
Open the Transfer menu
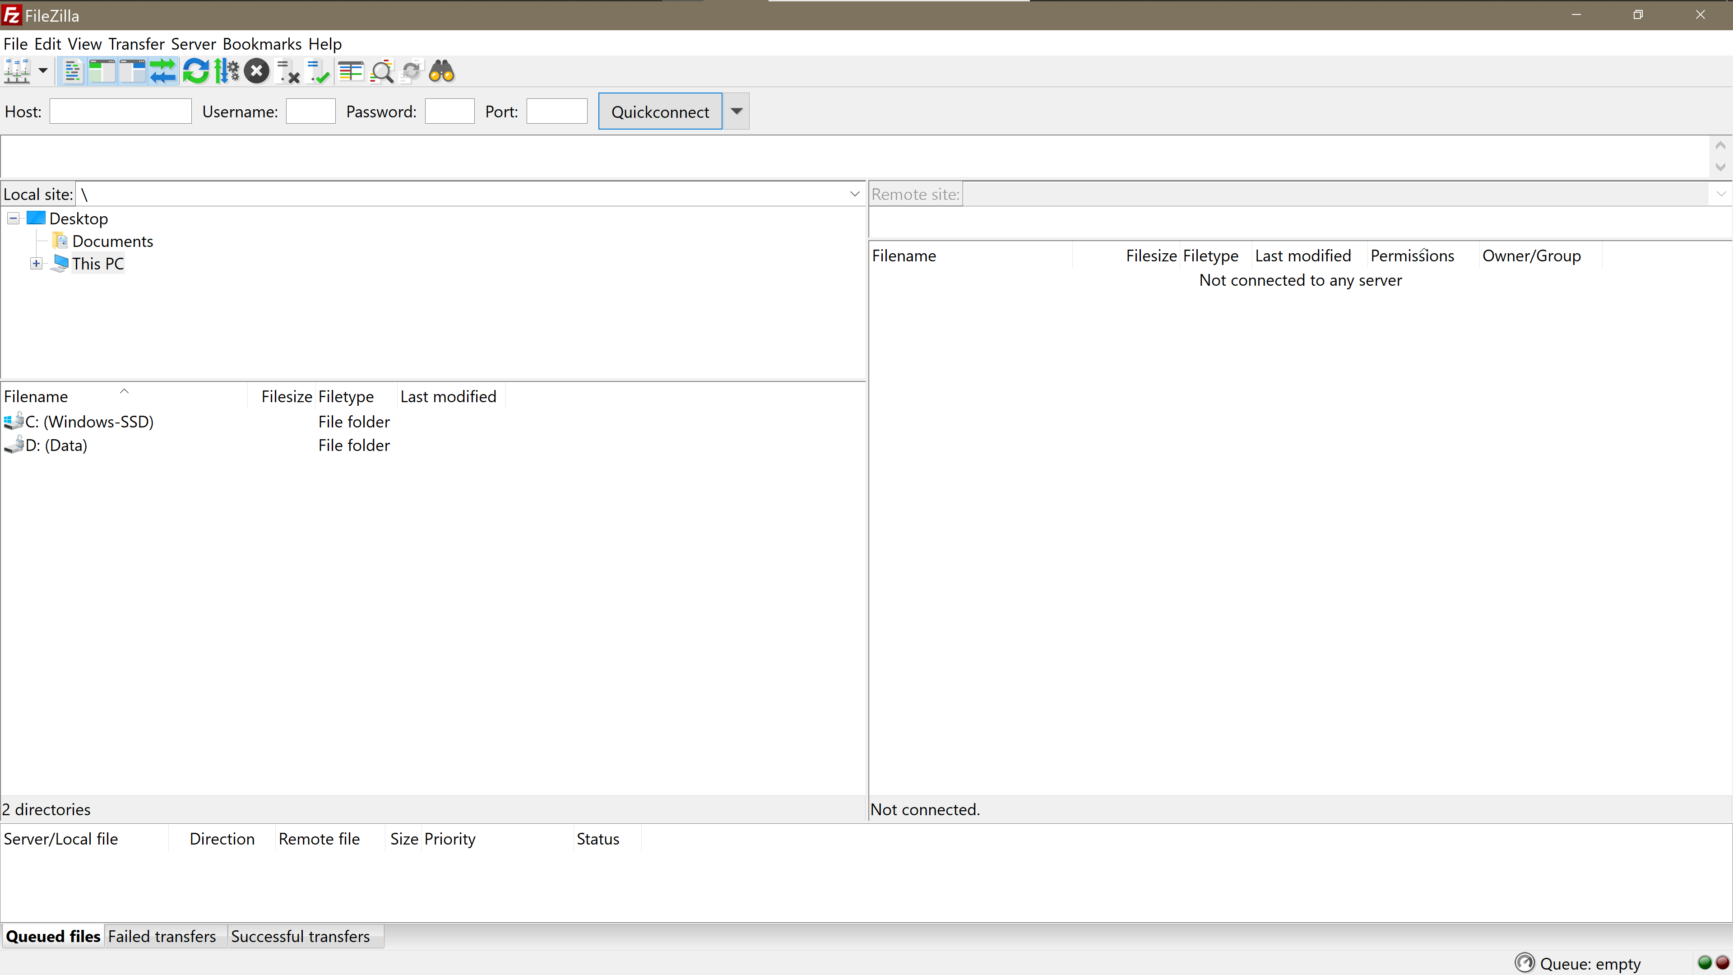tap(137, 44)
